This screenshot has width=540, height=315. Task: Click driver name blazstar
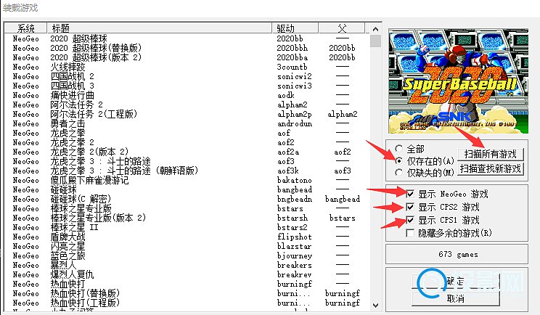pos(295,246)
